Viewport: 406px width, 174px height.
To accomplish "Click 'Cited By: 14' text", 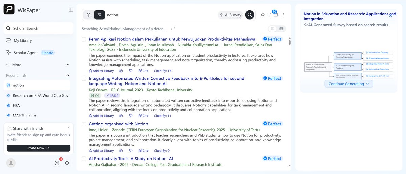I will pos(163,71).
